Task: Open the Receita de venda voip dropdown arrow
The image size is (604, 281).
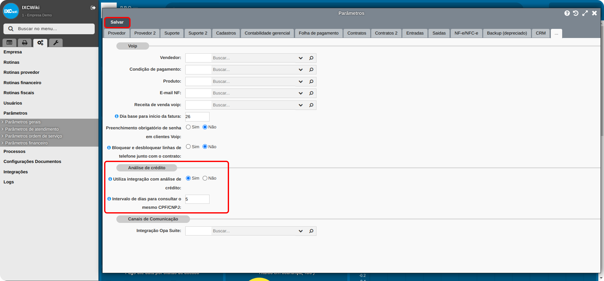Action: [x=301, y=105]
